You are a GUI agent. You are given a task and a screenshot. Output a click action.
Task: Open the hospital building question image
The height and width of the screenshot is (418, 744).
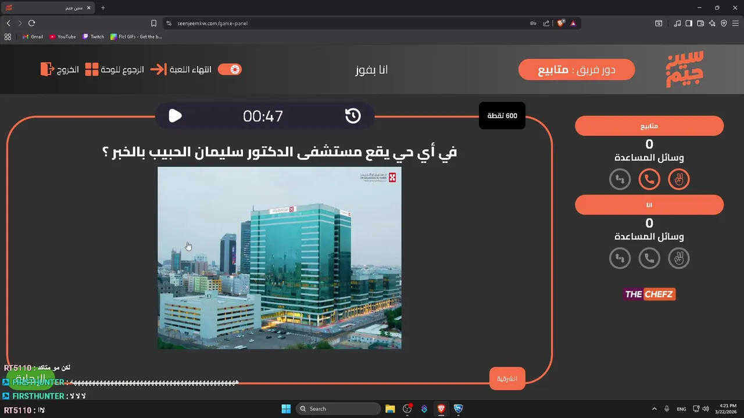(x=280, y=258)
